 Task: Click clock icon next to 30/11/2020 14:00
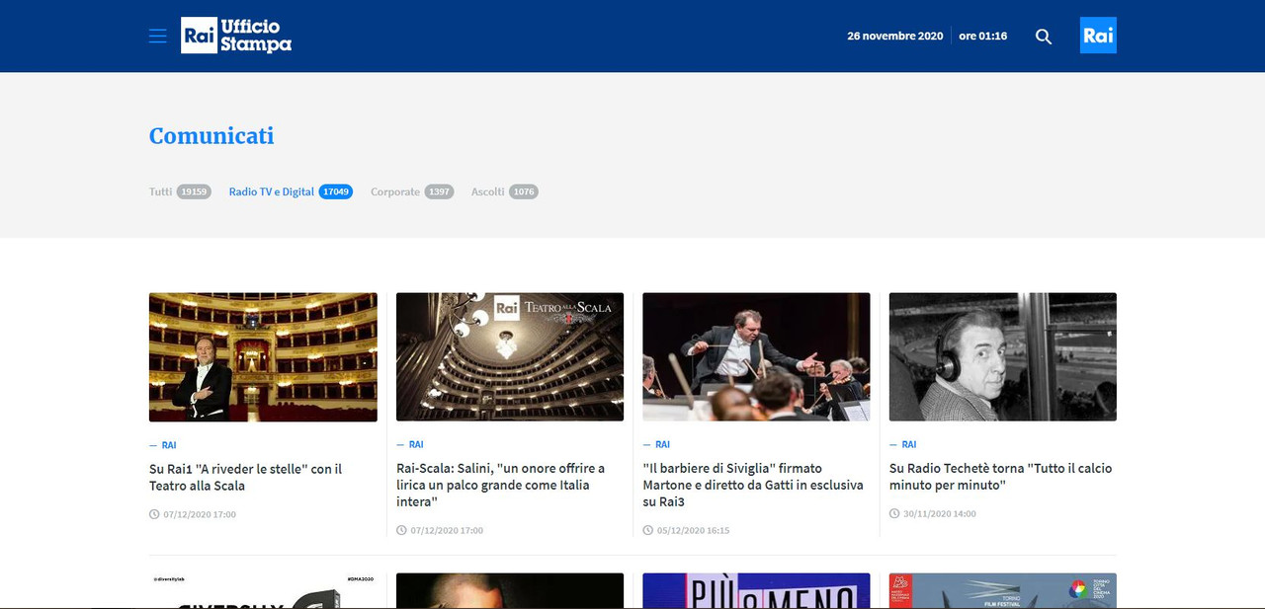tap(894, 514)
